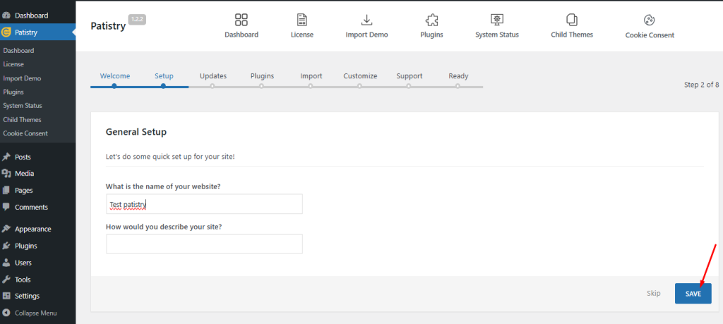
Task: Go to Appearance menu
Action: click(x=33, y=229)
